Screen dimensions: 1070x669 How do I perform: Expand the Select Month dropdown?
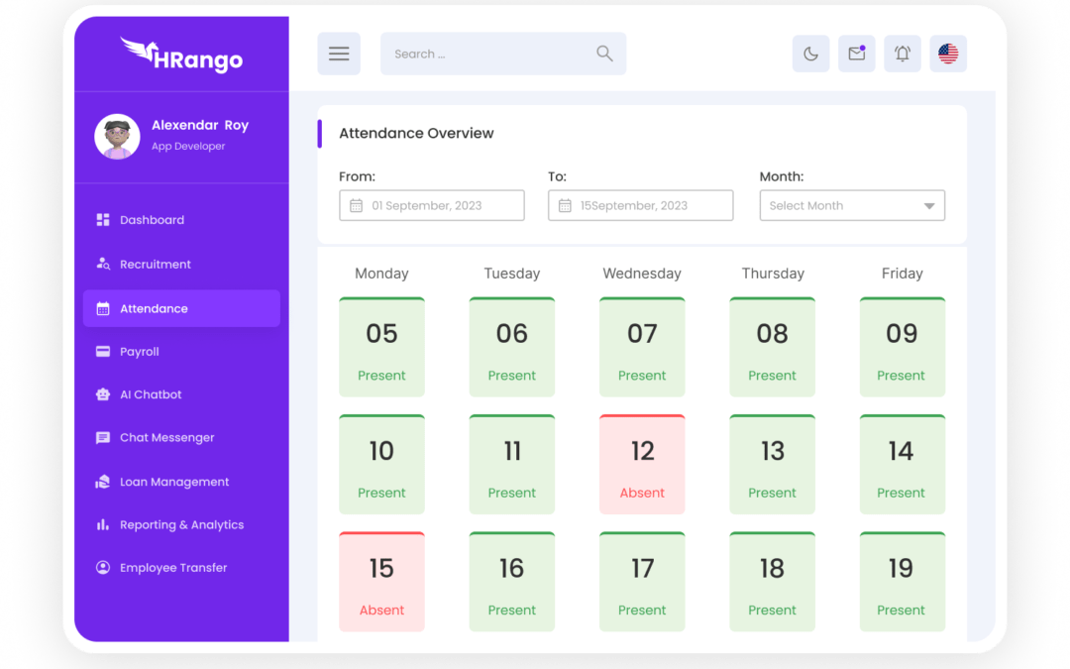coord(852,205)
